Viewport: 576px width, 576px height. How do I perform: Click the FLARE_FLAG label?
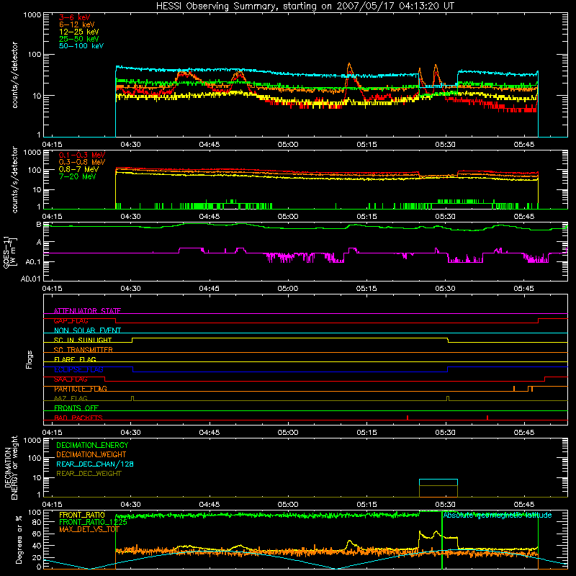[x=75, y=359]
